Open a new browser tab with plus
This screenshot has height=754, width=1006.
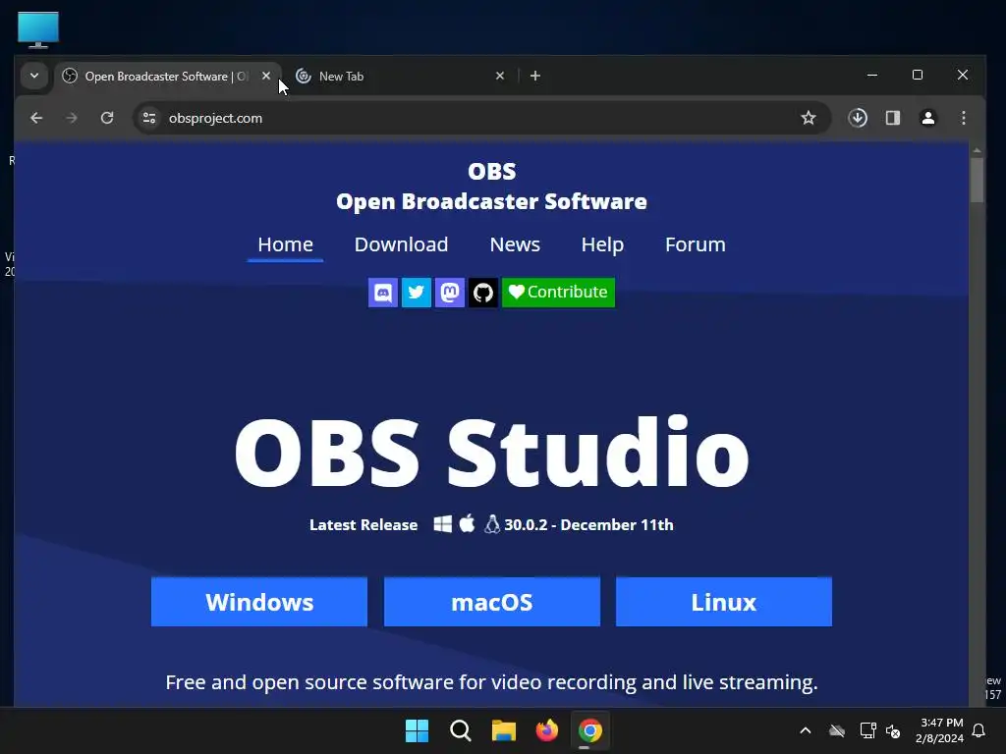pos(535,76)
